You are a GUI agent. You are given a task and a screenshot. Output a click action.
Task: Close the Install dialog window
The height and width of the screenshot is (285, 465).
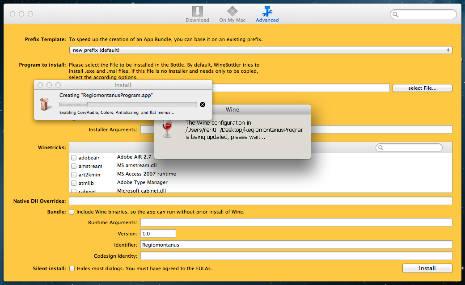click(x=40, y=85)
